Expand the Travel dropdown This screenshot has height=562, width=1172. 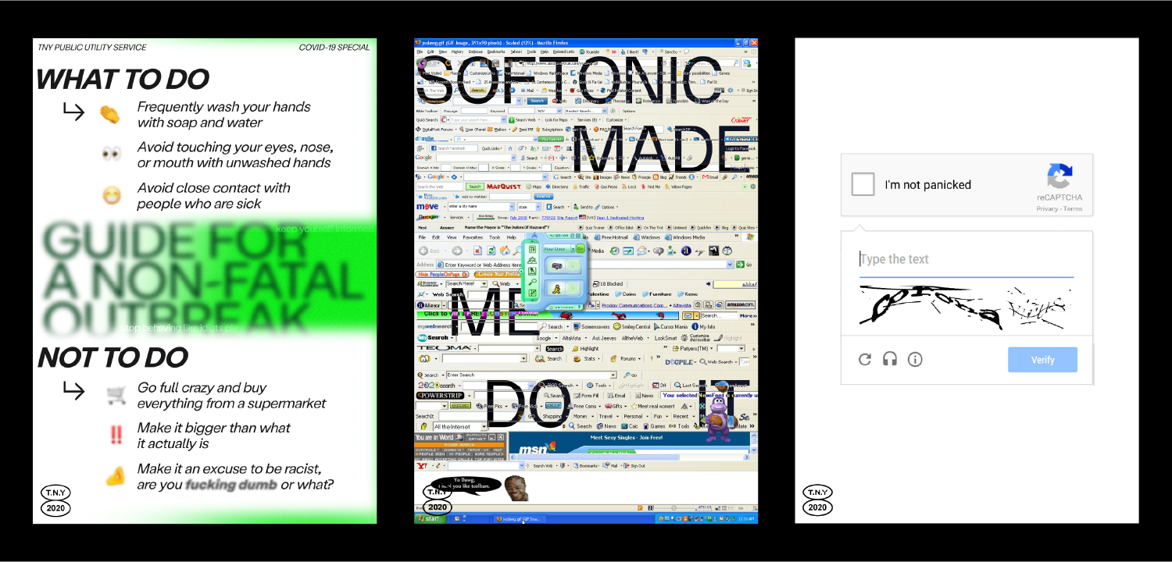[609, 416]
